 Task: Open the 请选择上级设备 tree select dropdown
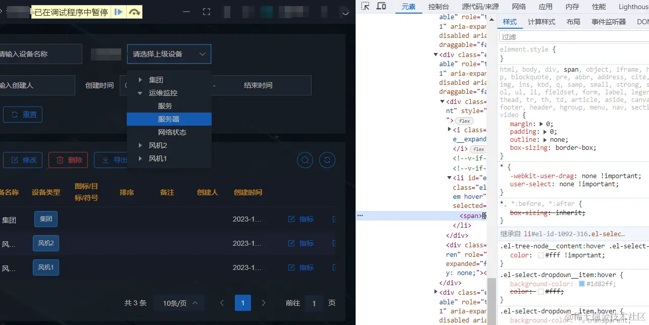(169, 54)
